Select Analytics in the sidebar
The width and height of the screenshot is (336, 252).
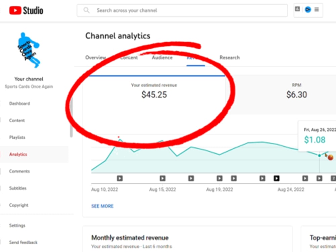[18, 154]
